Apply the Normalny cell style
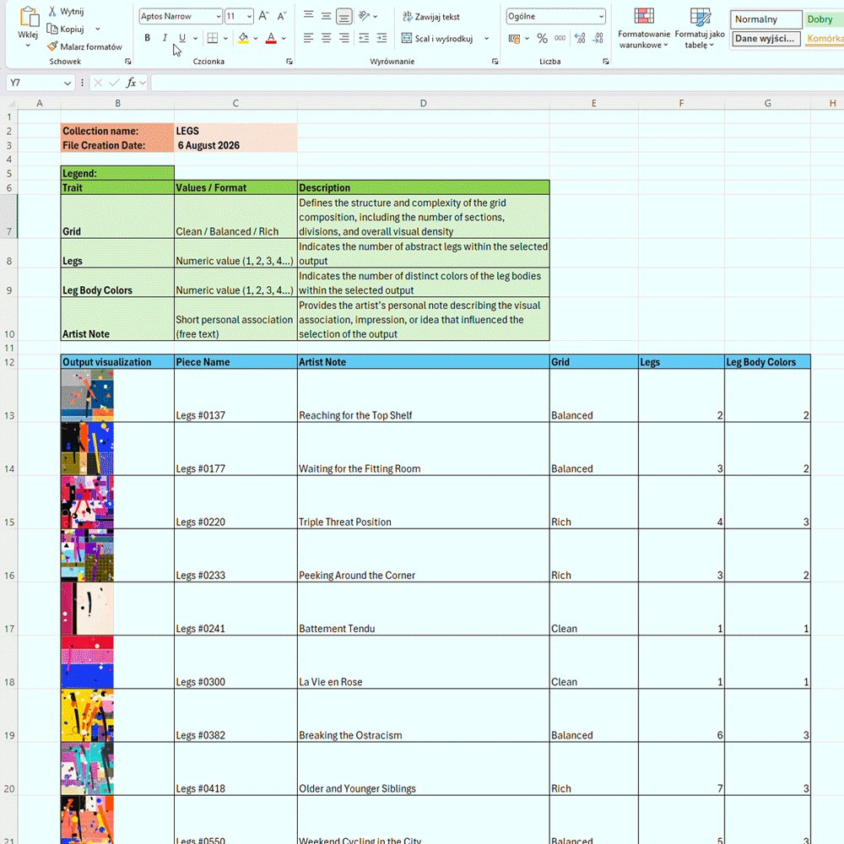The height and width of the screenshot is (844, 844). pyautogui.click(x=766, y=19)
